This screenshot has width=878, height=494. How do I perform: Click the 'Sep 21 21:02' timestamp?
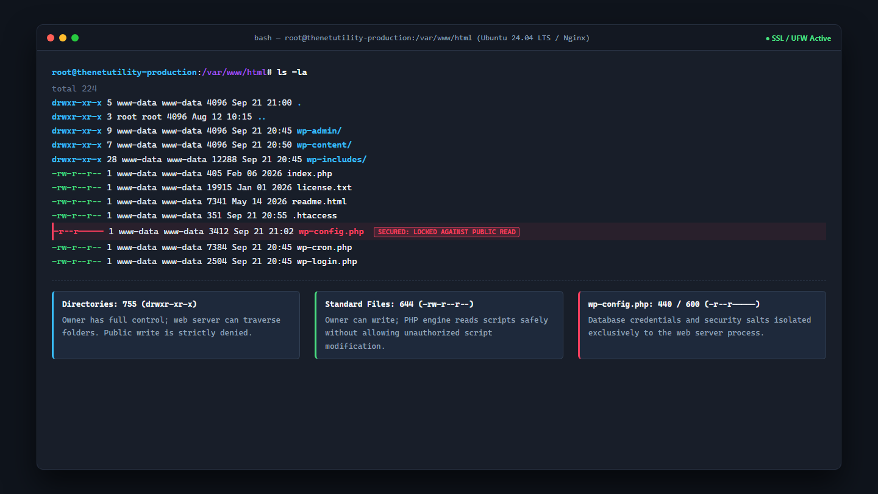coord(264,231)
